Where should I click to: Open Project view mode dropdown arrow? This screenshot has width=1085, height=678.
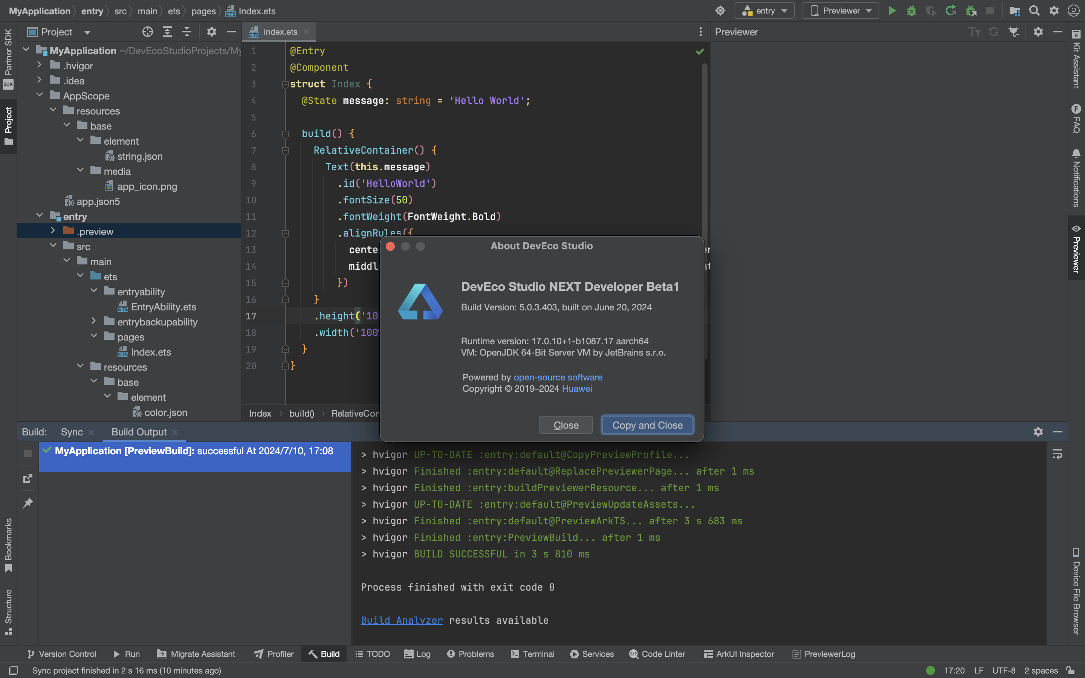87,32
